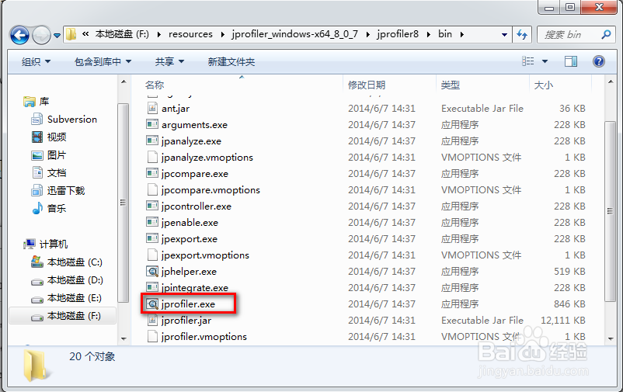Expand the arrow after resources in path
The height and width of the screenshot is (392, 623).
222,35
